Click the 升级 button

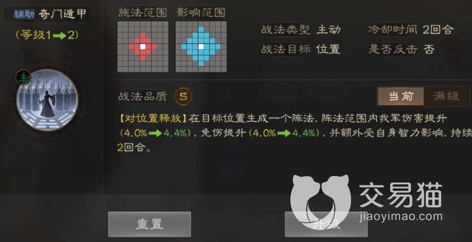click(x=326, y=224)
